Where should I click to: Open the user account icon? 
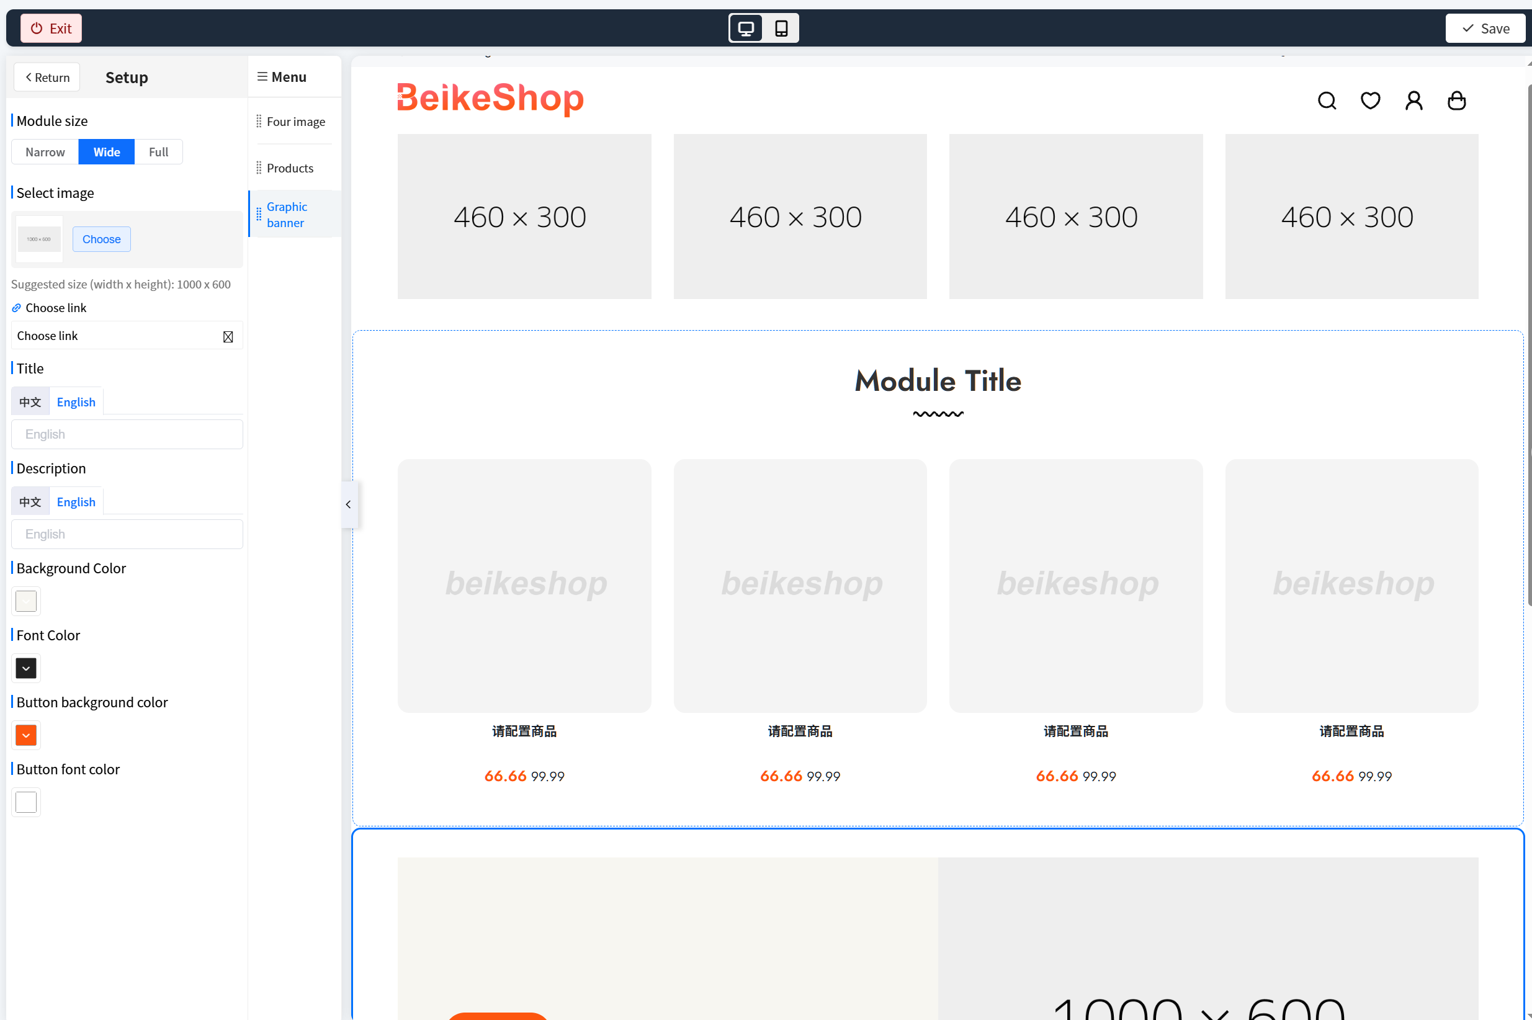point(1413,101)
